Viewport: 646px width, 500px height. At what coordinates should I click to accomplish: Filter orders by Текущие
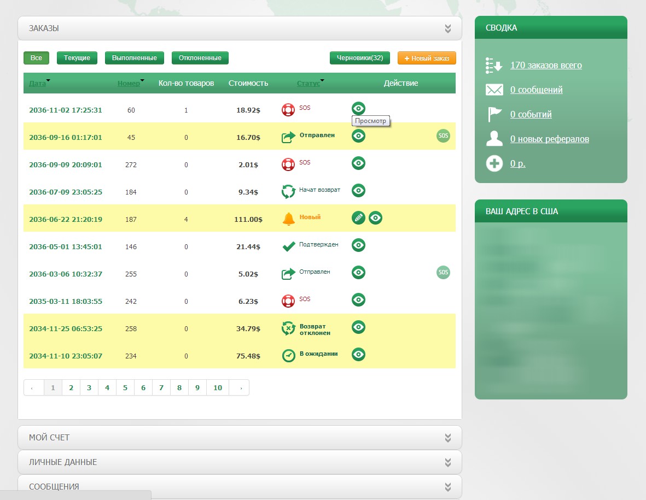77,58
